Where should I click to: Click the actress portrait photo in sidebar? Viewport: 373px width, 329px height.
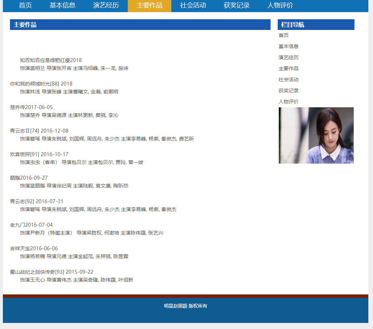316,135
